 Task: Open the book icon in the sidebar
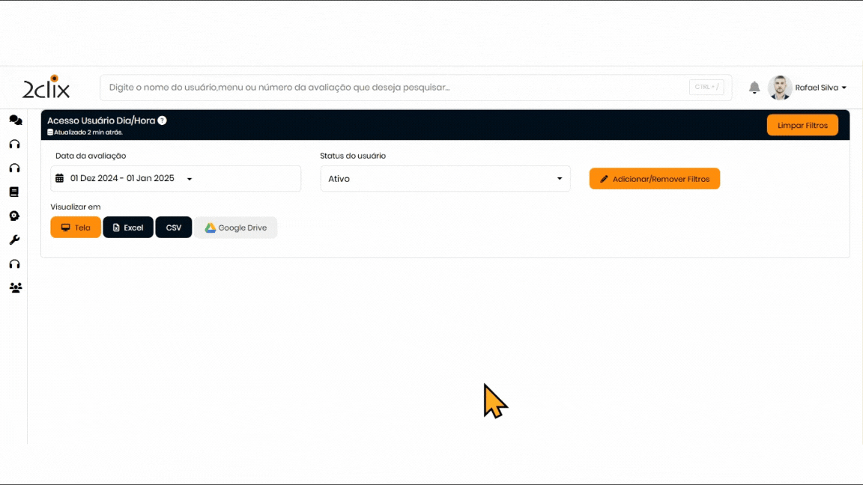tap(14, 192)
